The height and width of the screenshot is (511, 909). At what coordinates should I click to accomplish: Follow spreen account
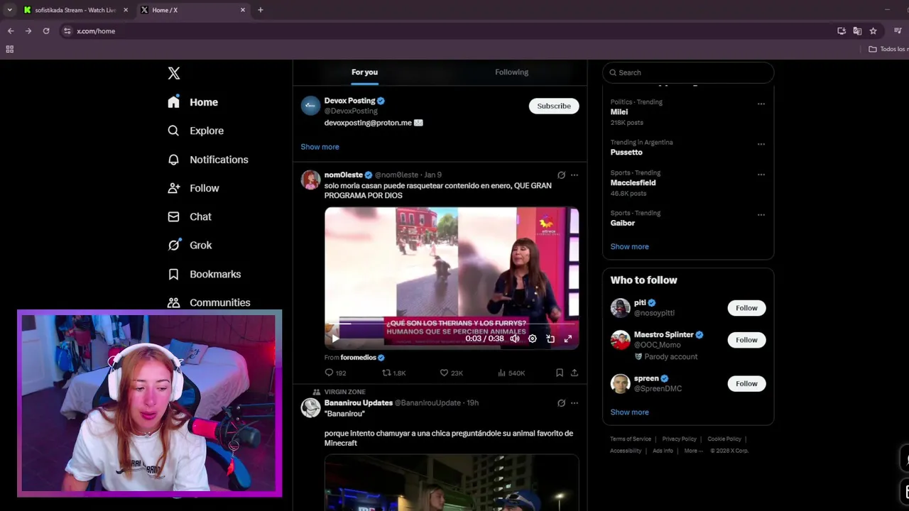[746, 383]
